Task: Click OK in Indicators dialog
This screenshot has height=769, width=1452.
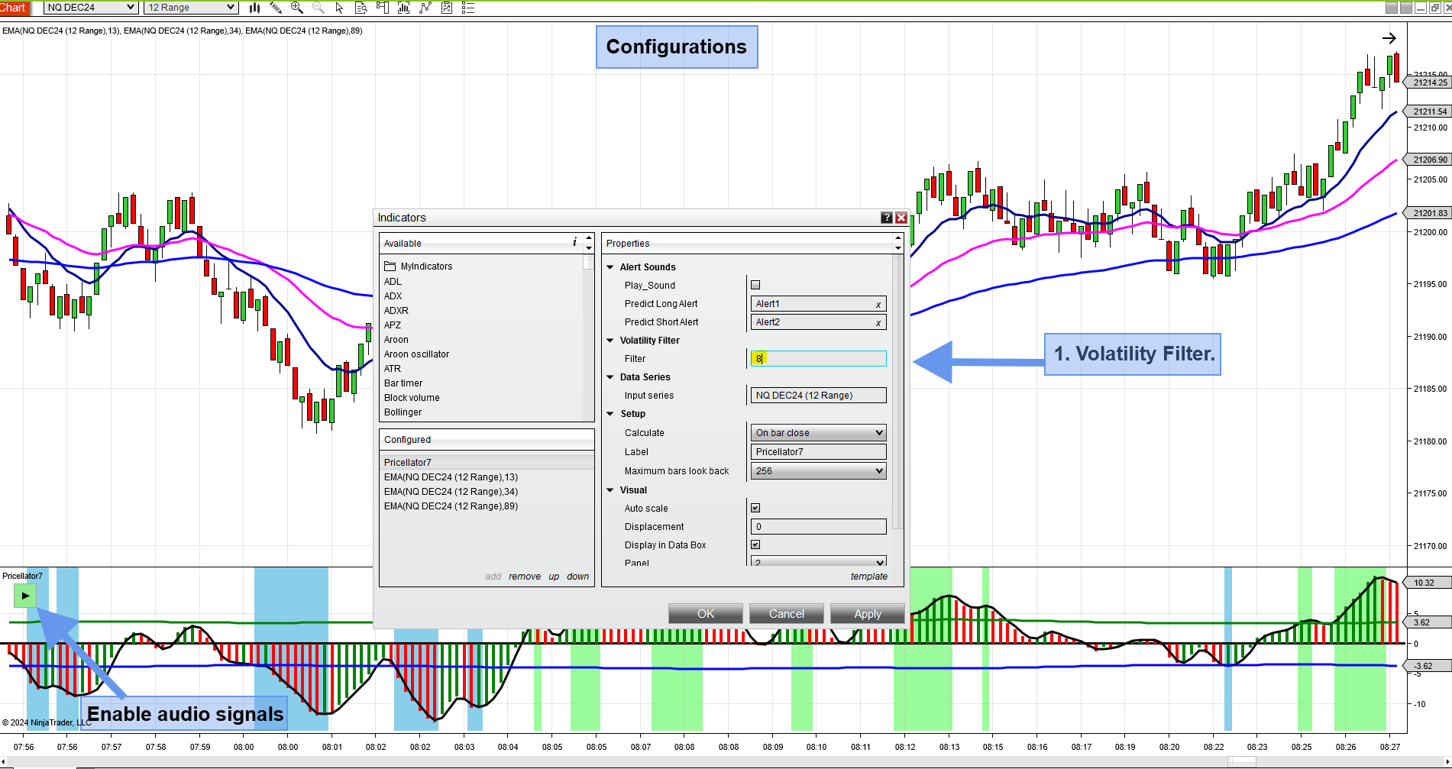Action: pos(706,614)
